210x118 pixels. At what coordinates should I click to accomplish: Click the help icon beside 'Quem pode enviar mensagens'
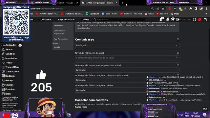tap(178, 65)
